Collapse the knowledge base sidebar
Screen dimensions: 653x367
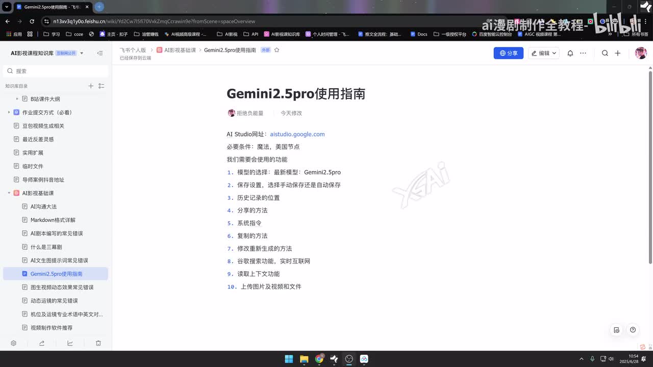coord(99,53)
